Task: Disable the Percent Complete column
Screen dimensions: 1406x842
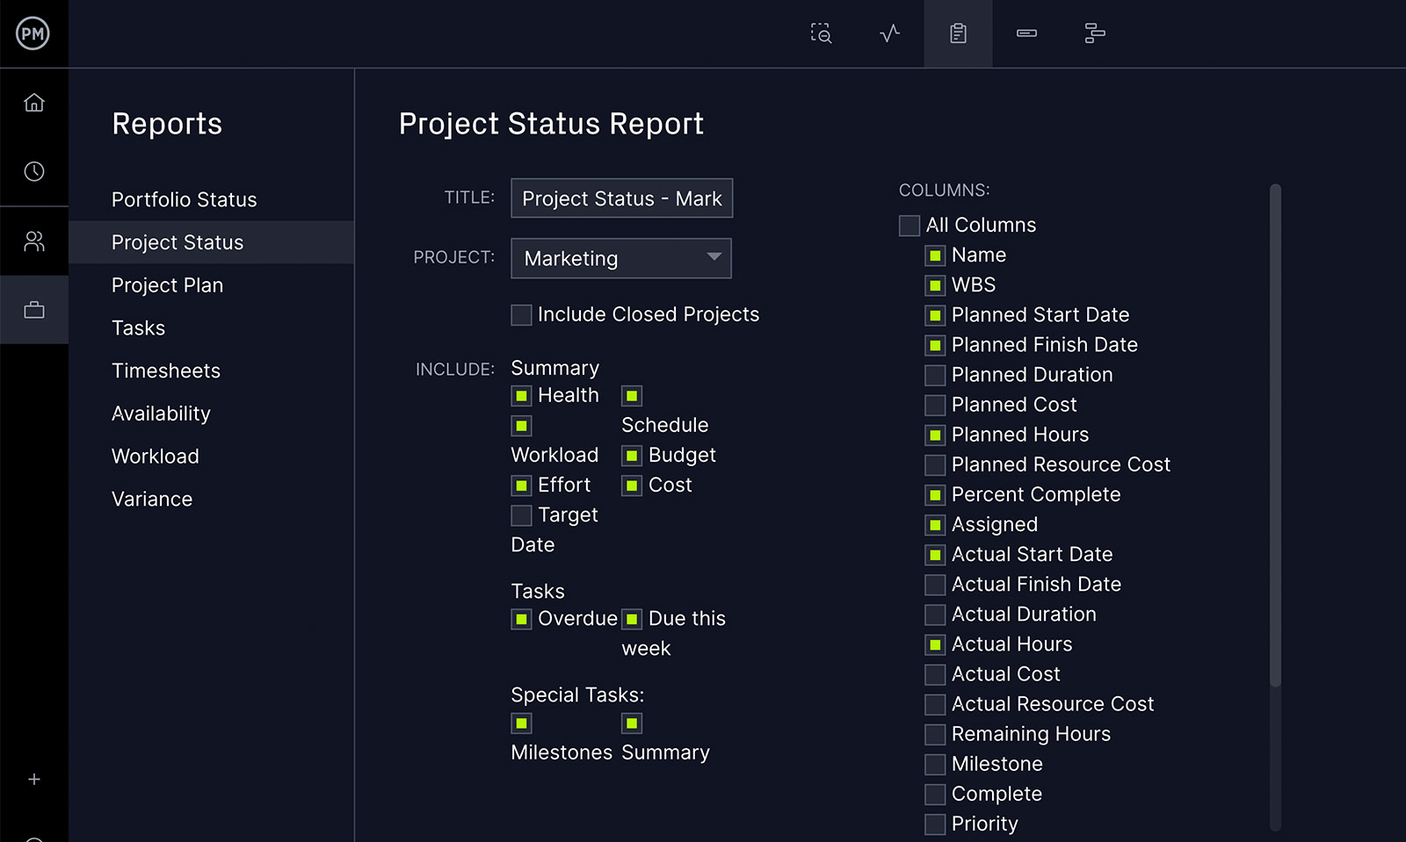Action: (934, 494)
